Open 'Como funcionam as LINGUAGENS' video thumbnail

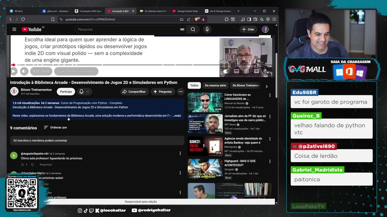(x=205, y=102)
